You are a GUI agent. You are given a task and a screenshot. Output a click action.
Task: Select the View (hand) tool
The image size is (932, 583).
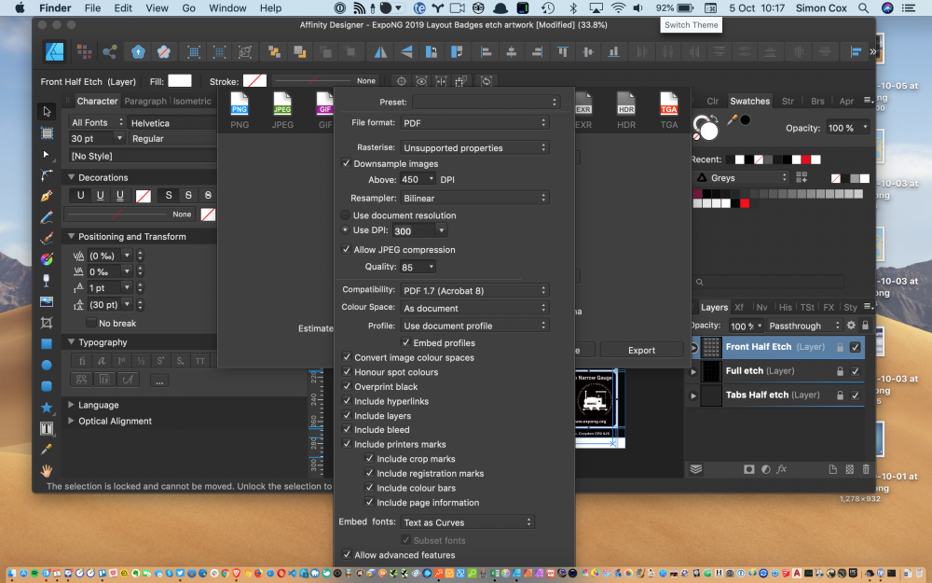click(x=48, y=470)
